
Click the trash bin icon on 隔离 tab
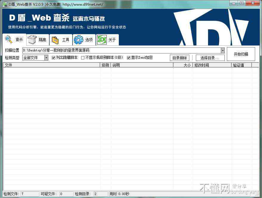tap(32, 40)
